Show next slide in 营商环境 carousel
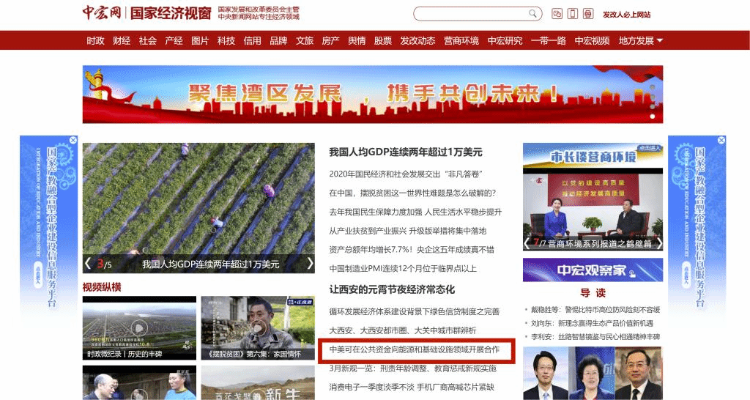 pyautogui.click(x=658, y=243)
